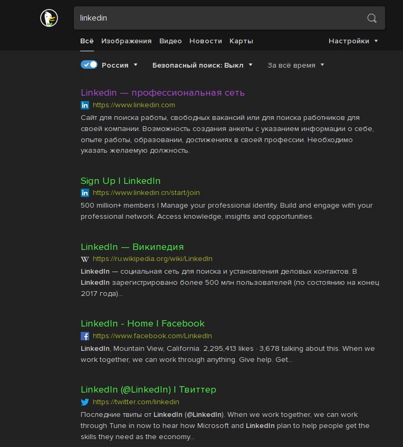
Task: Click snippet mentioning 'социальная сеть для поиска'
Action: tap(229, 283)
